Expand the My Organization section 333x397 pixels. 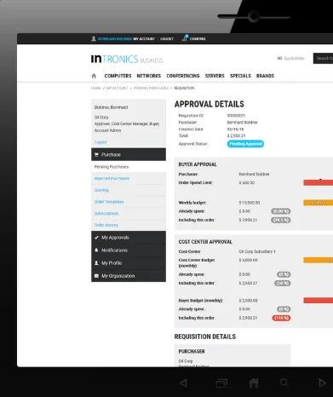[129, 276]
